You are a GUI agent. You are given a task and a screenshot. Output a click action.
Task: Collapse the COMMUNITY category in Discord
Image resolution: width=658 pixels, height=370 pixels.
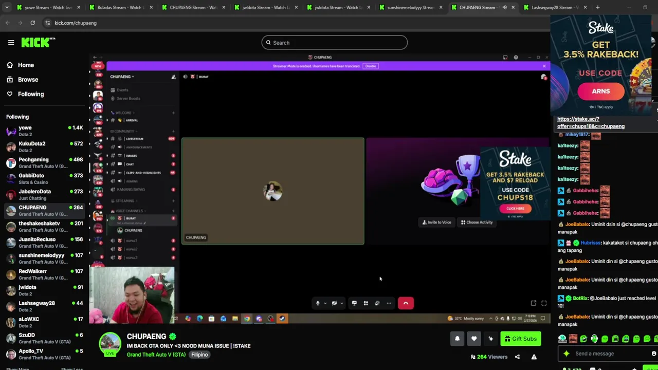point(123,131)
